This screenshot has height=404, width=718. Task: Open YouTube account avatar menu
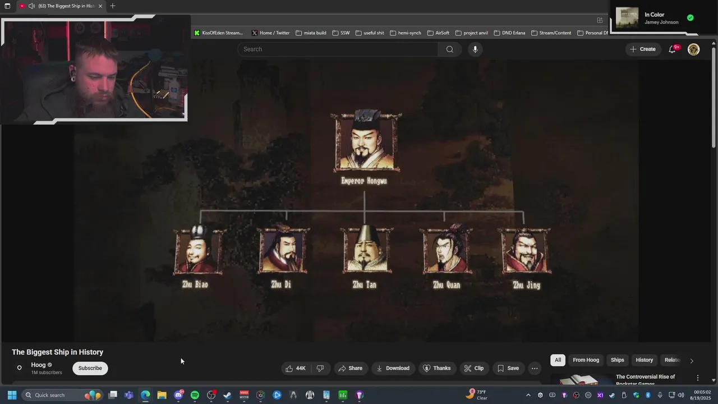pyautogui.click(x=694, y=49)
